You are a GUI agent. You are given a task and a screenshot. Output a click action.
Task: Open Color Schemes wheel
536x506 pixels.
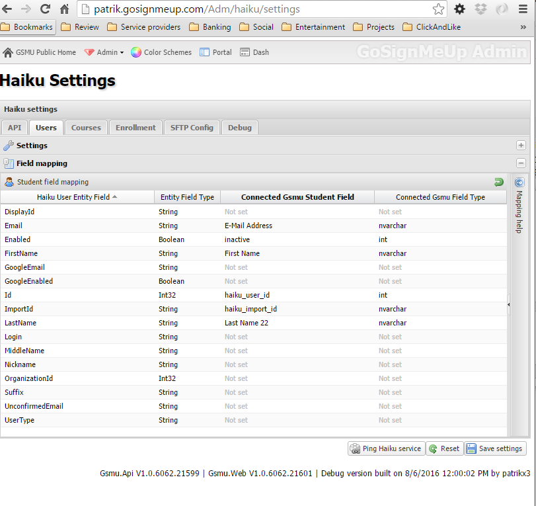(x=135, y=52)
